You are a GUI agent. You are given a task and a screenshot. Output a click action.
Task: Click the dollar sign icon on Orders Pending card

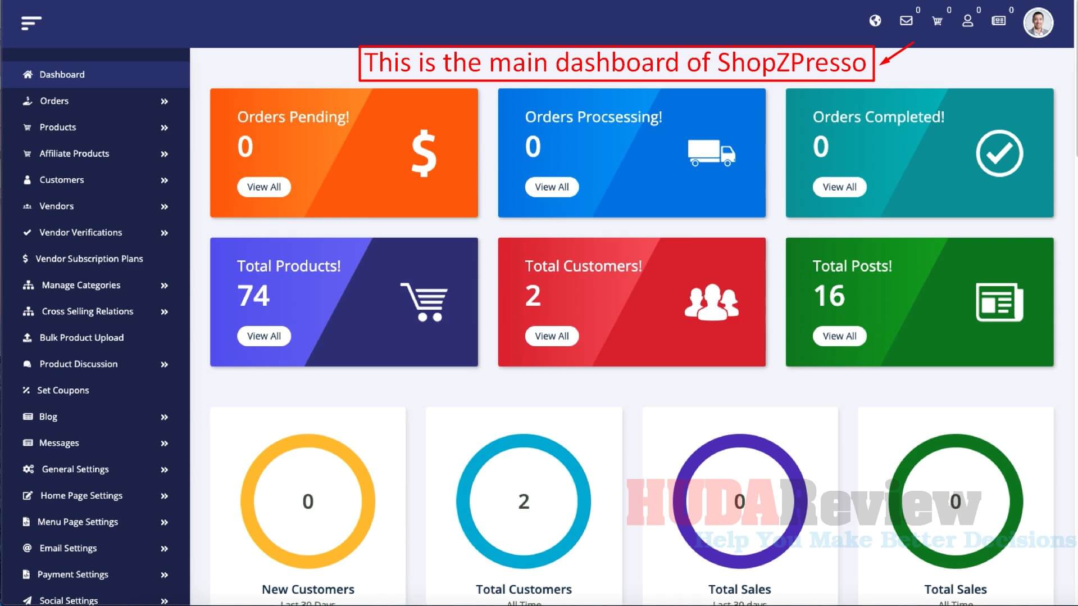pos(424,153)
